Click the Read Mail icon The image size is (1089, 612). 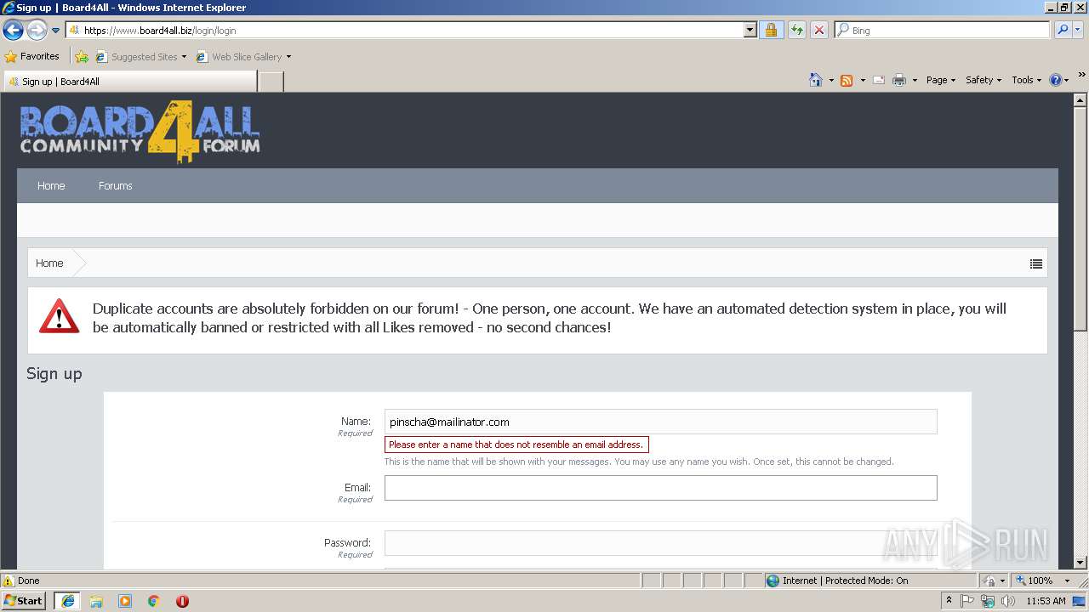coord(879,80)
